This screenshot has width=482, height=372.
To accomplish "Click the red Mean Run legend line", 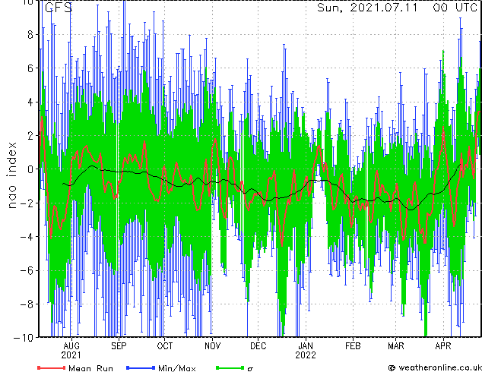I will point(52,367).
